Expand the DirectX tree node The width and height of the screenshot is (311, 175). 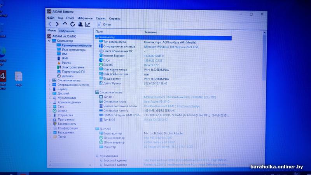point(50,111)
